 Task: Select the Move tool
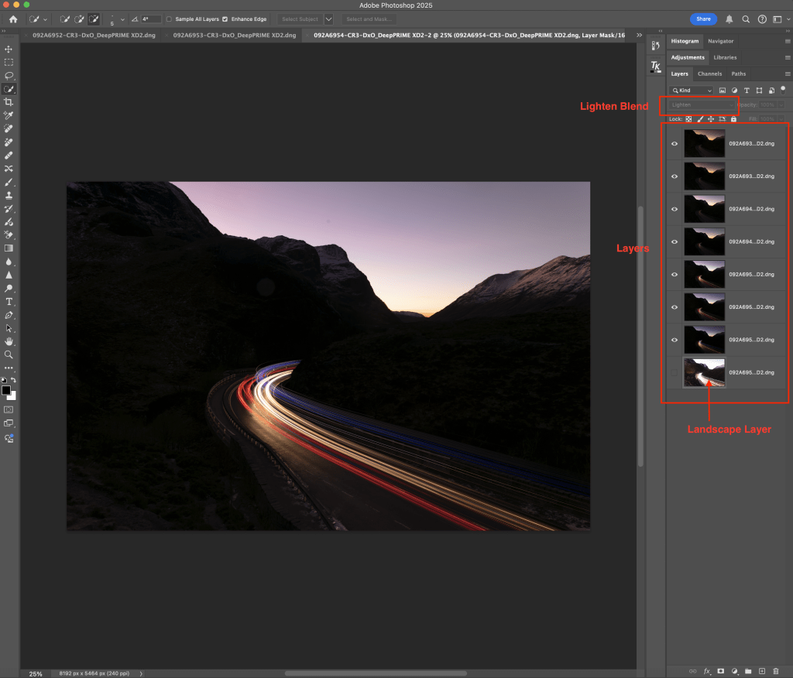(9, 49)
